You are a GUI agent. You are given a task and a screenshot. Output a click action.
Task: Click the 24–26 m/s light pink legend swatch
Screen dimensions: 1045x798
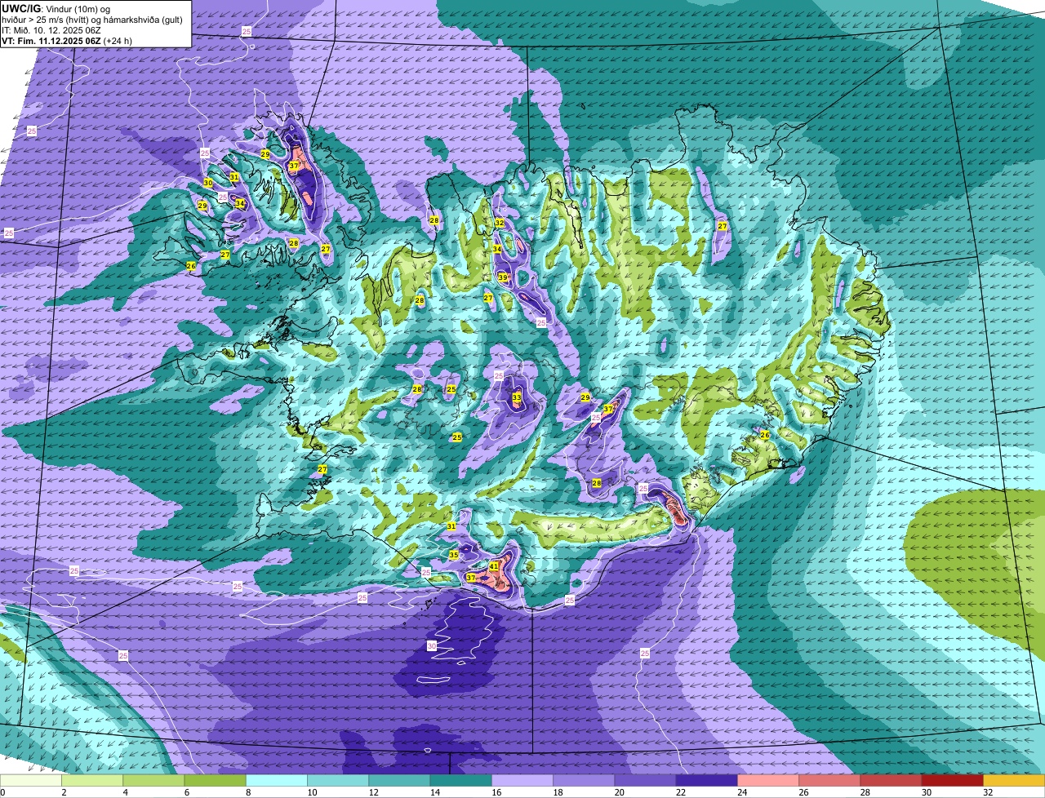click(x=768, y=780)
